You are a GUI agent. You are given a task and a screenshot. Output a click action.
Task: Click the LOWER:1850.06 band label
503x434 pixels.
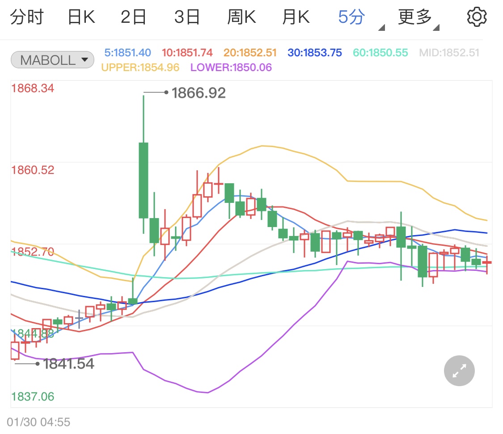click(x=231, y=67)
